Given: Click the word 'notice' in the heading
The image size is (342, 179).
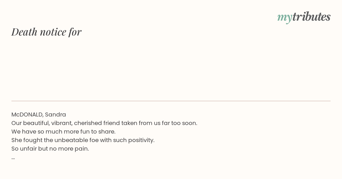Looking at the screenshot, I should pyautogui.click(x=53, y=32).
